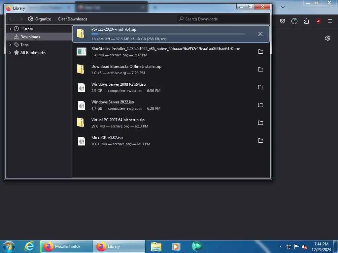This screenshot has height=253, width=338.
Task: Open Firefox downloads progress indicator
Action: [x=294, y=21]
